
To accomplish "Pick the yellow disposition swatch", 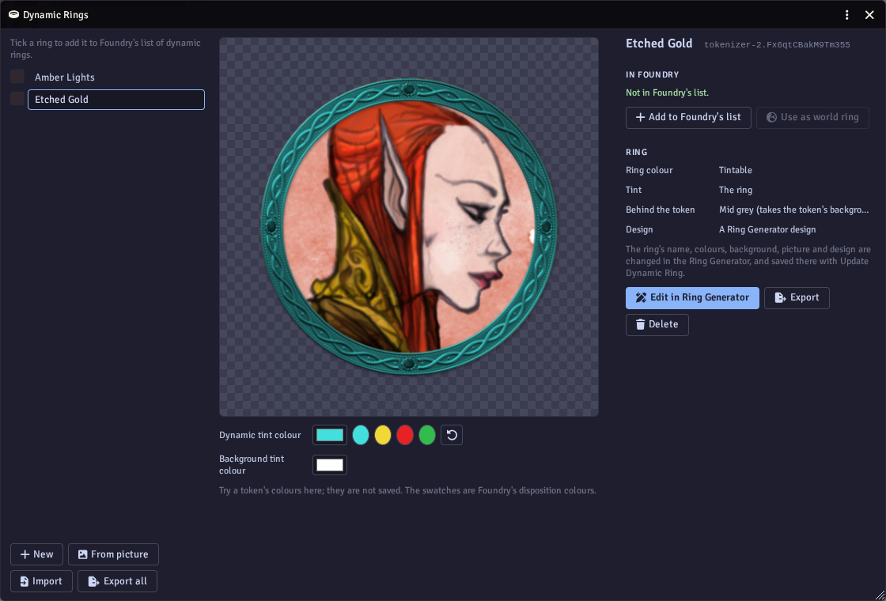I will pyautogui.click(x=383, y=435).
